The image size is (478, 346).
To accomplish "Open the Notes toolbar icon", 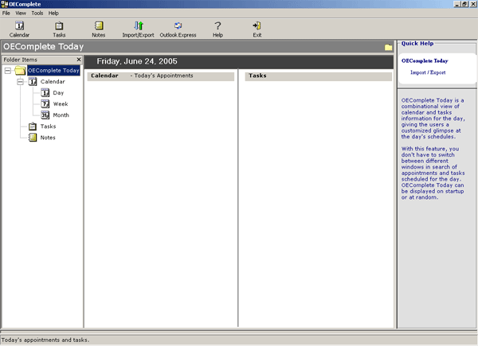I will click(x=99, y=29).
